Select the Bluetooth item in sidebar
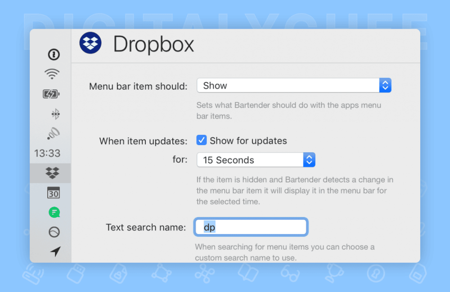 [55, 114]
